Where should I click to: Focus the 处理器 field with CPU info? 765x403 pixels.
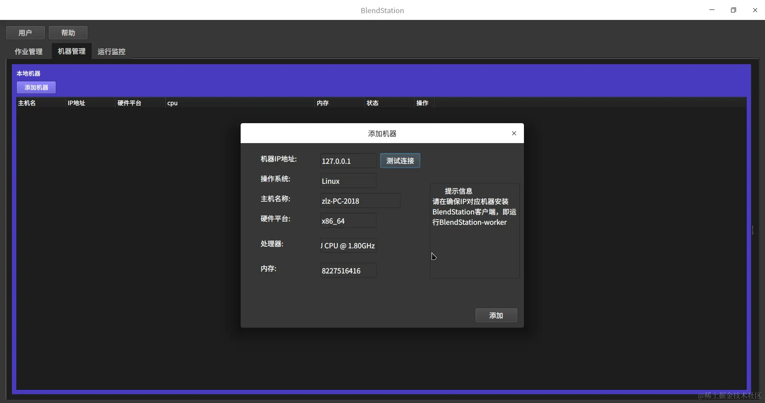click(x=348, y=246)
